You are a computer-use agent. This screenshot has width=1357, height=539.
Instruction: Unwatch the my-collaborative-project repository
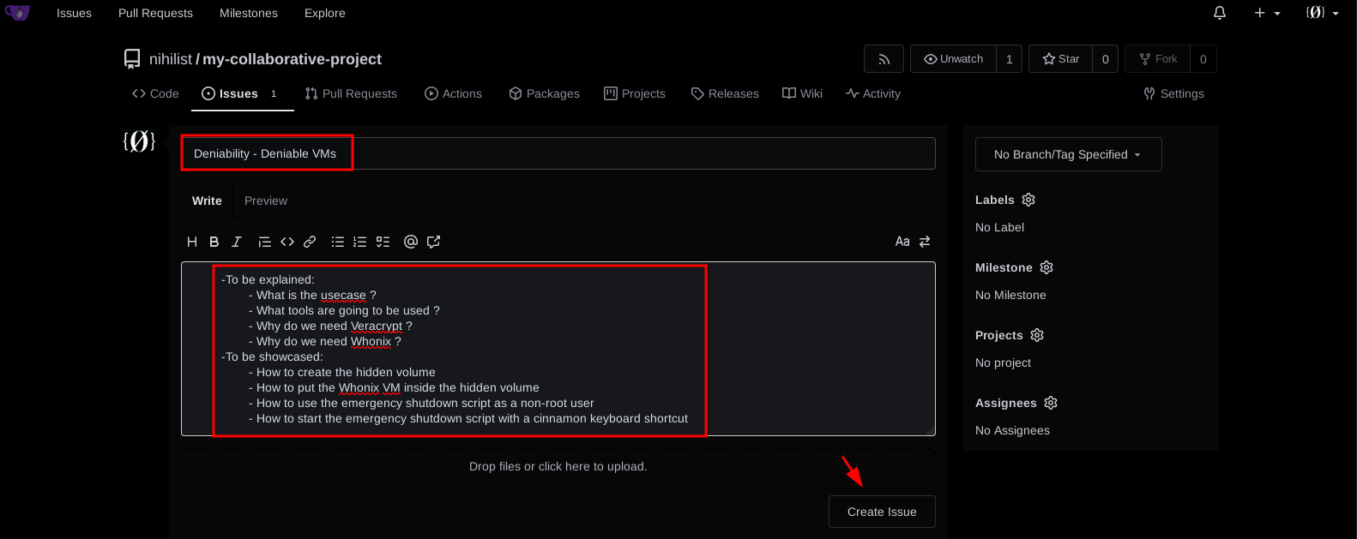pos(953,59)
